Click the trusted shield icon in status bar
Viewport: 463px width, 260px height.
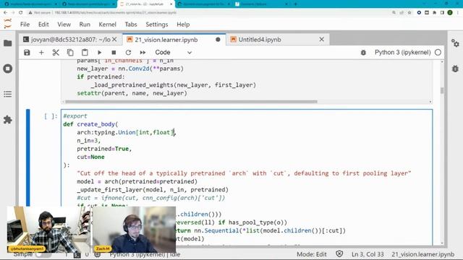(x=339, y=253)
